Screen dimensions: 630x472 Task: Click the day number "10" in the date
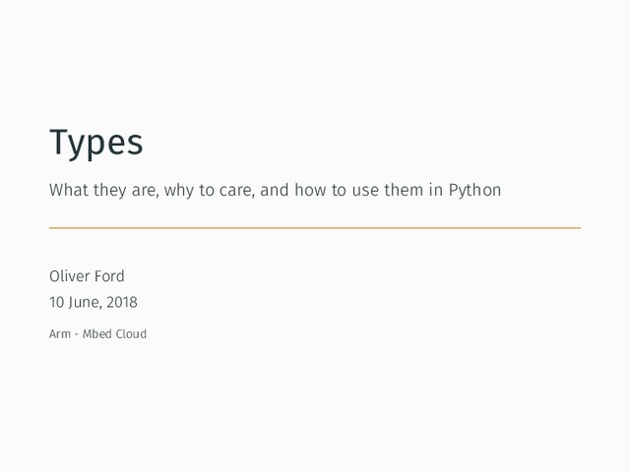[57, 302]
